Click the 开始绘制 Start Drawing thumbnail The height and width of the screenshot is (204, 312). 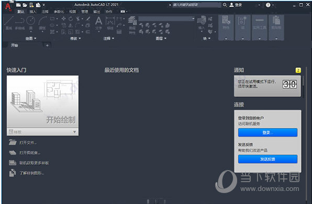42,102
